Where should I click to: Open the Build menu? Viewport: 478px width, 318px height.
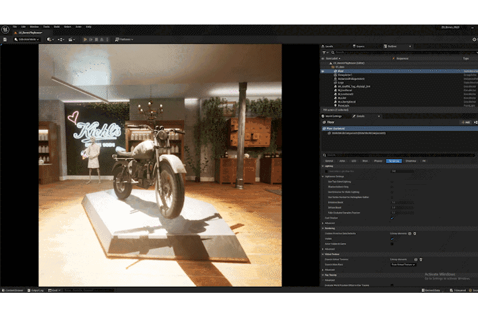pyautogui.click(x=56, y=26)
